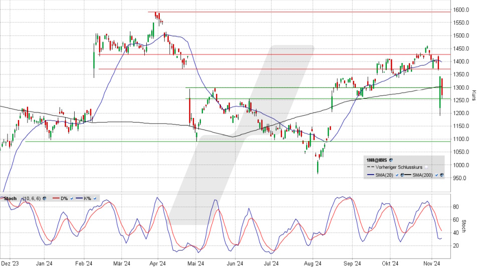Select the 1N8@IBIS symbol label
481x270 pixels.
(377, 160)
